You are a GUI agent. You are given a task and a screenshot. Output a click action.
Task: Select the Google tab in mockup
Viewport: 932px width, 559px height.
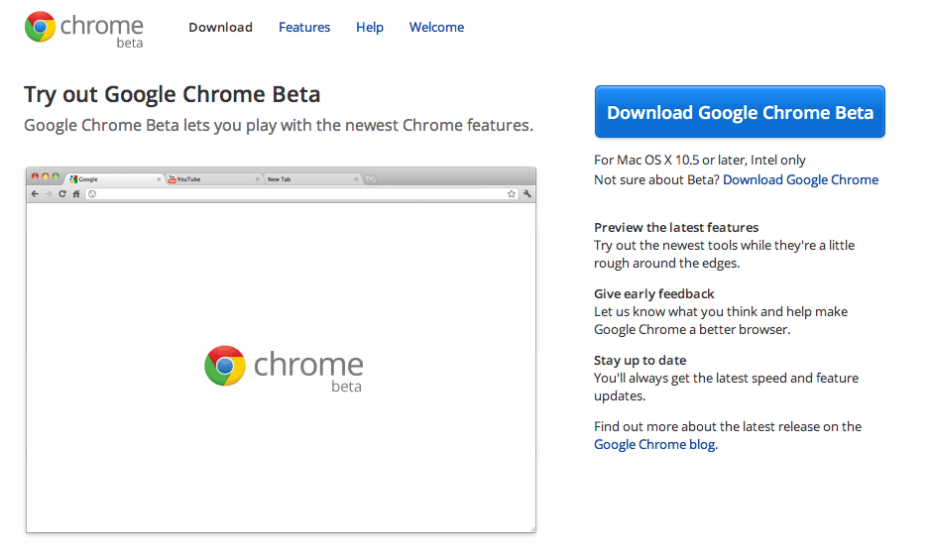tap(114, 178)
